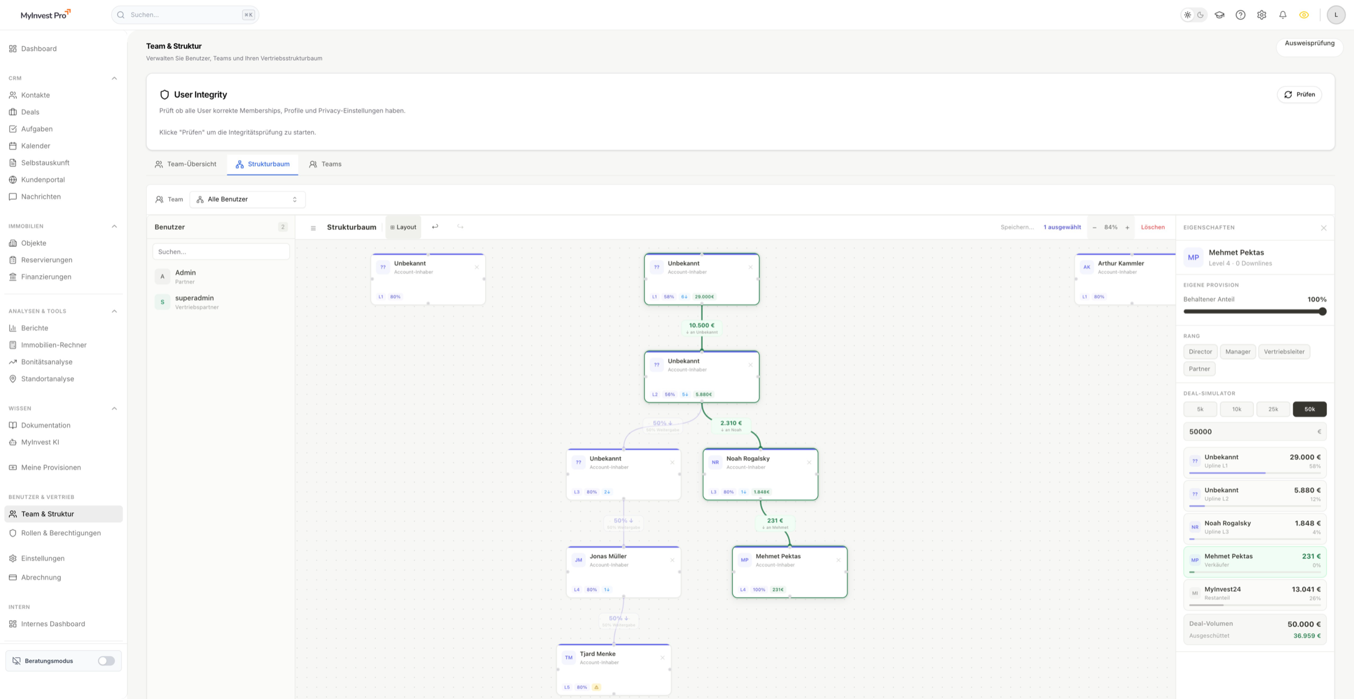Click the hamburger menu beside Strukturbaum
Screen dimensions: 1354x699
tap(313, 228)
